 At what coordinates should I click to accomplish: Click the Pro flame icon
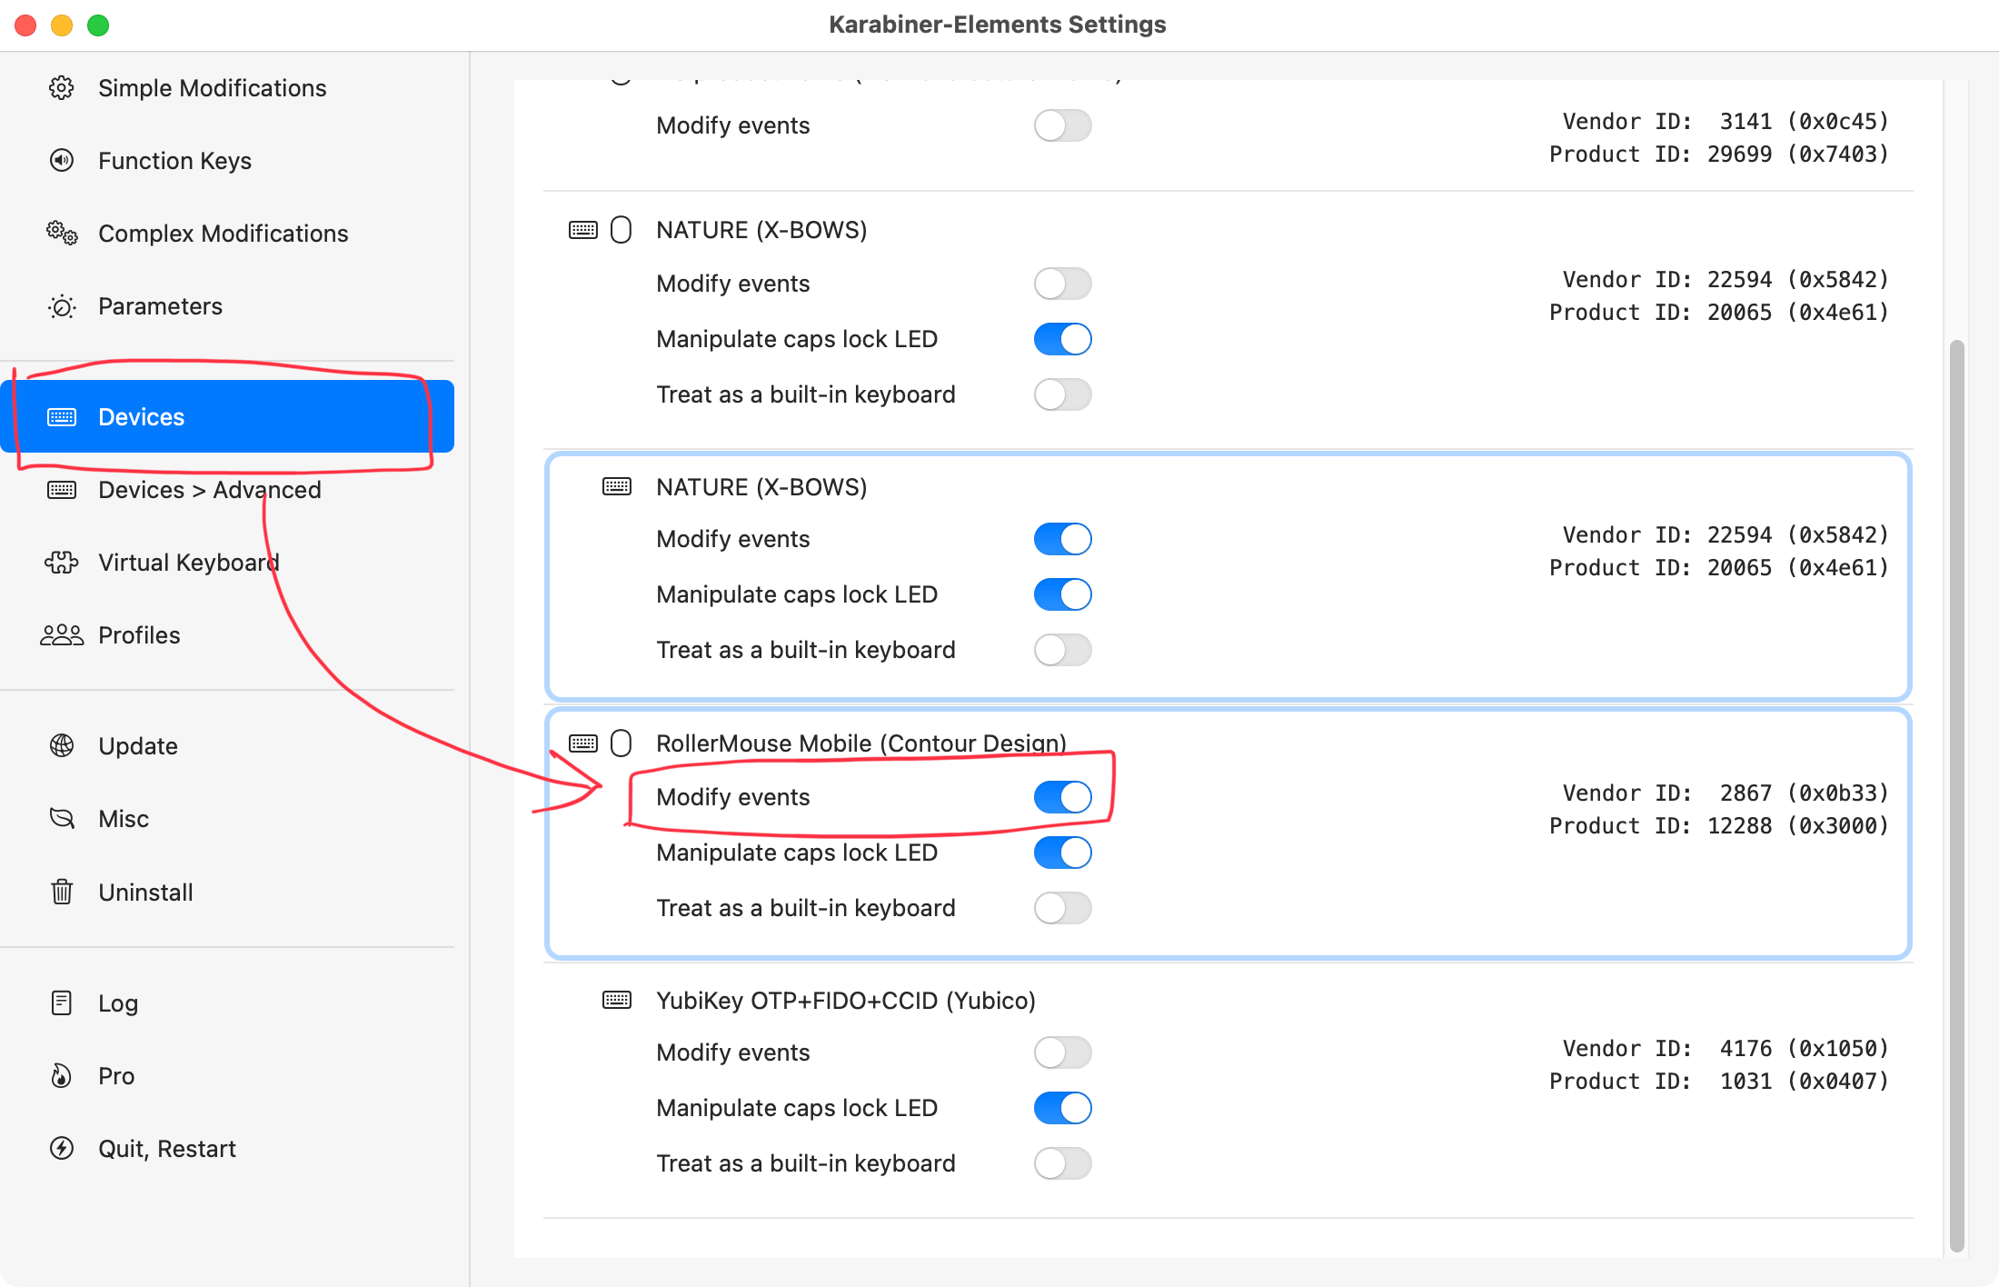point(62,1075)
